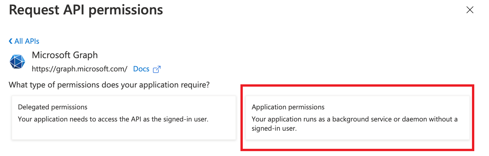The height and width of the screenshot is (156, 489).
Task: Click the Request API permissions heading
Action: 86,10
